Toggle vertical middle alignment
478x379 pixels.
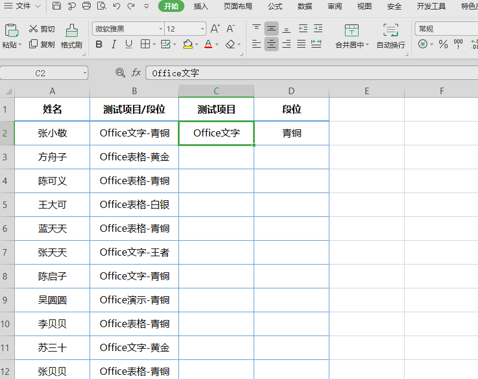(x=272, y=29)
